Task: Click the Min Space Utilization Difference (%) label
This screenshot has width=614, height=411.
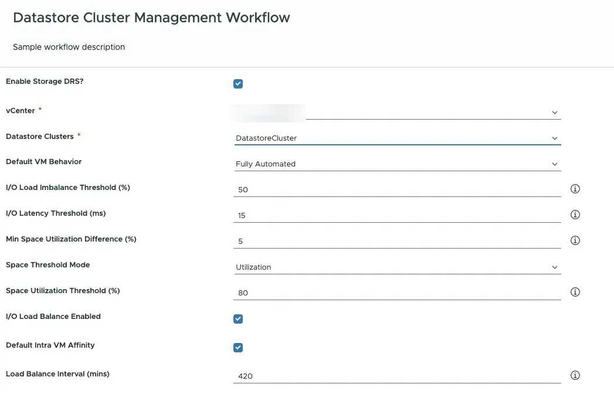Action: 71,239
